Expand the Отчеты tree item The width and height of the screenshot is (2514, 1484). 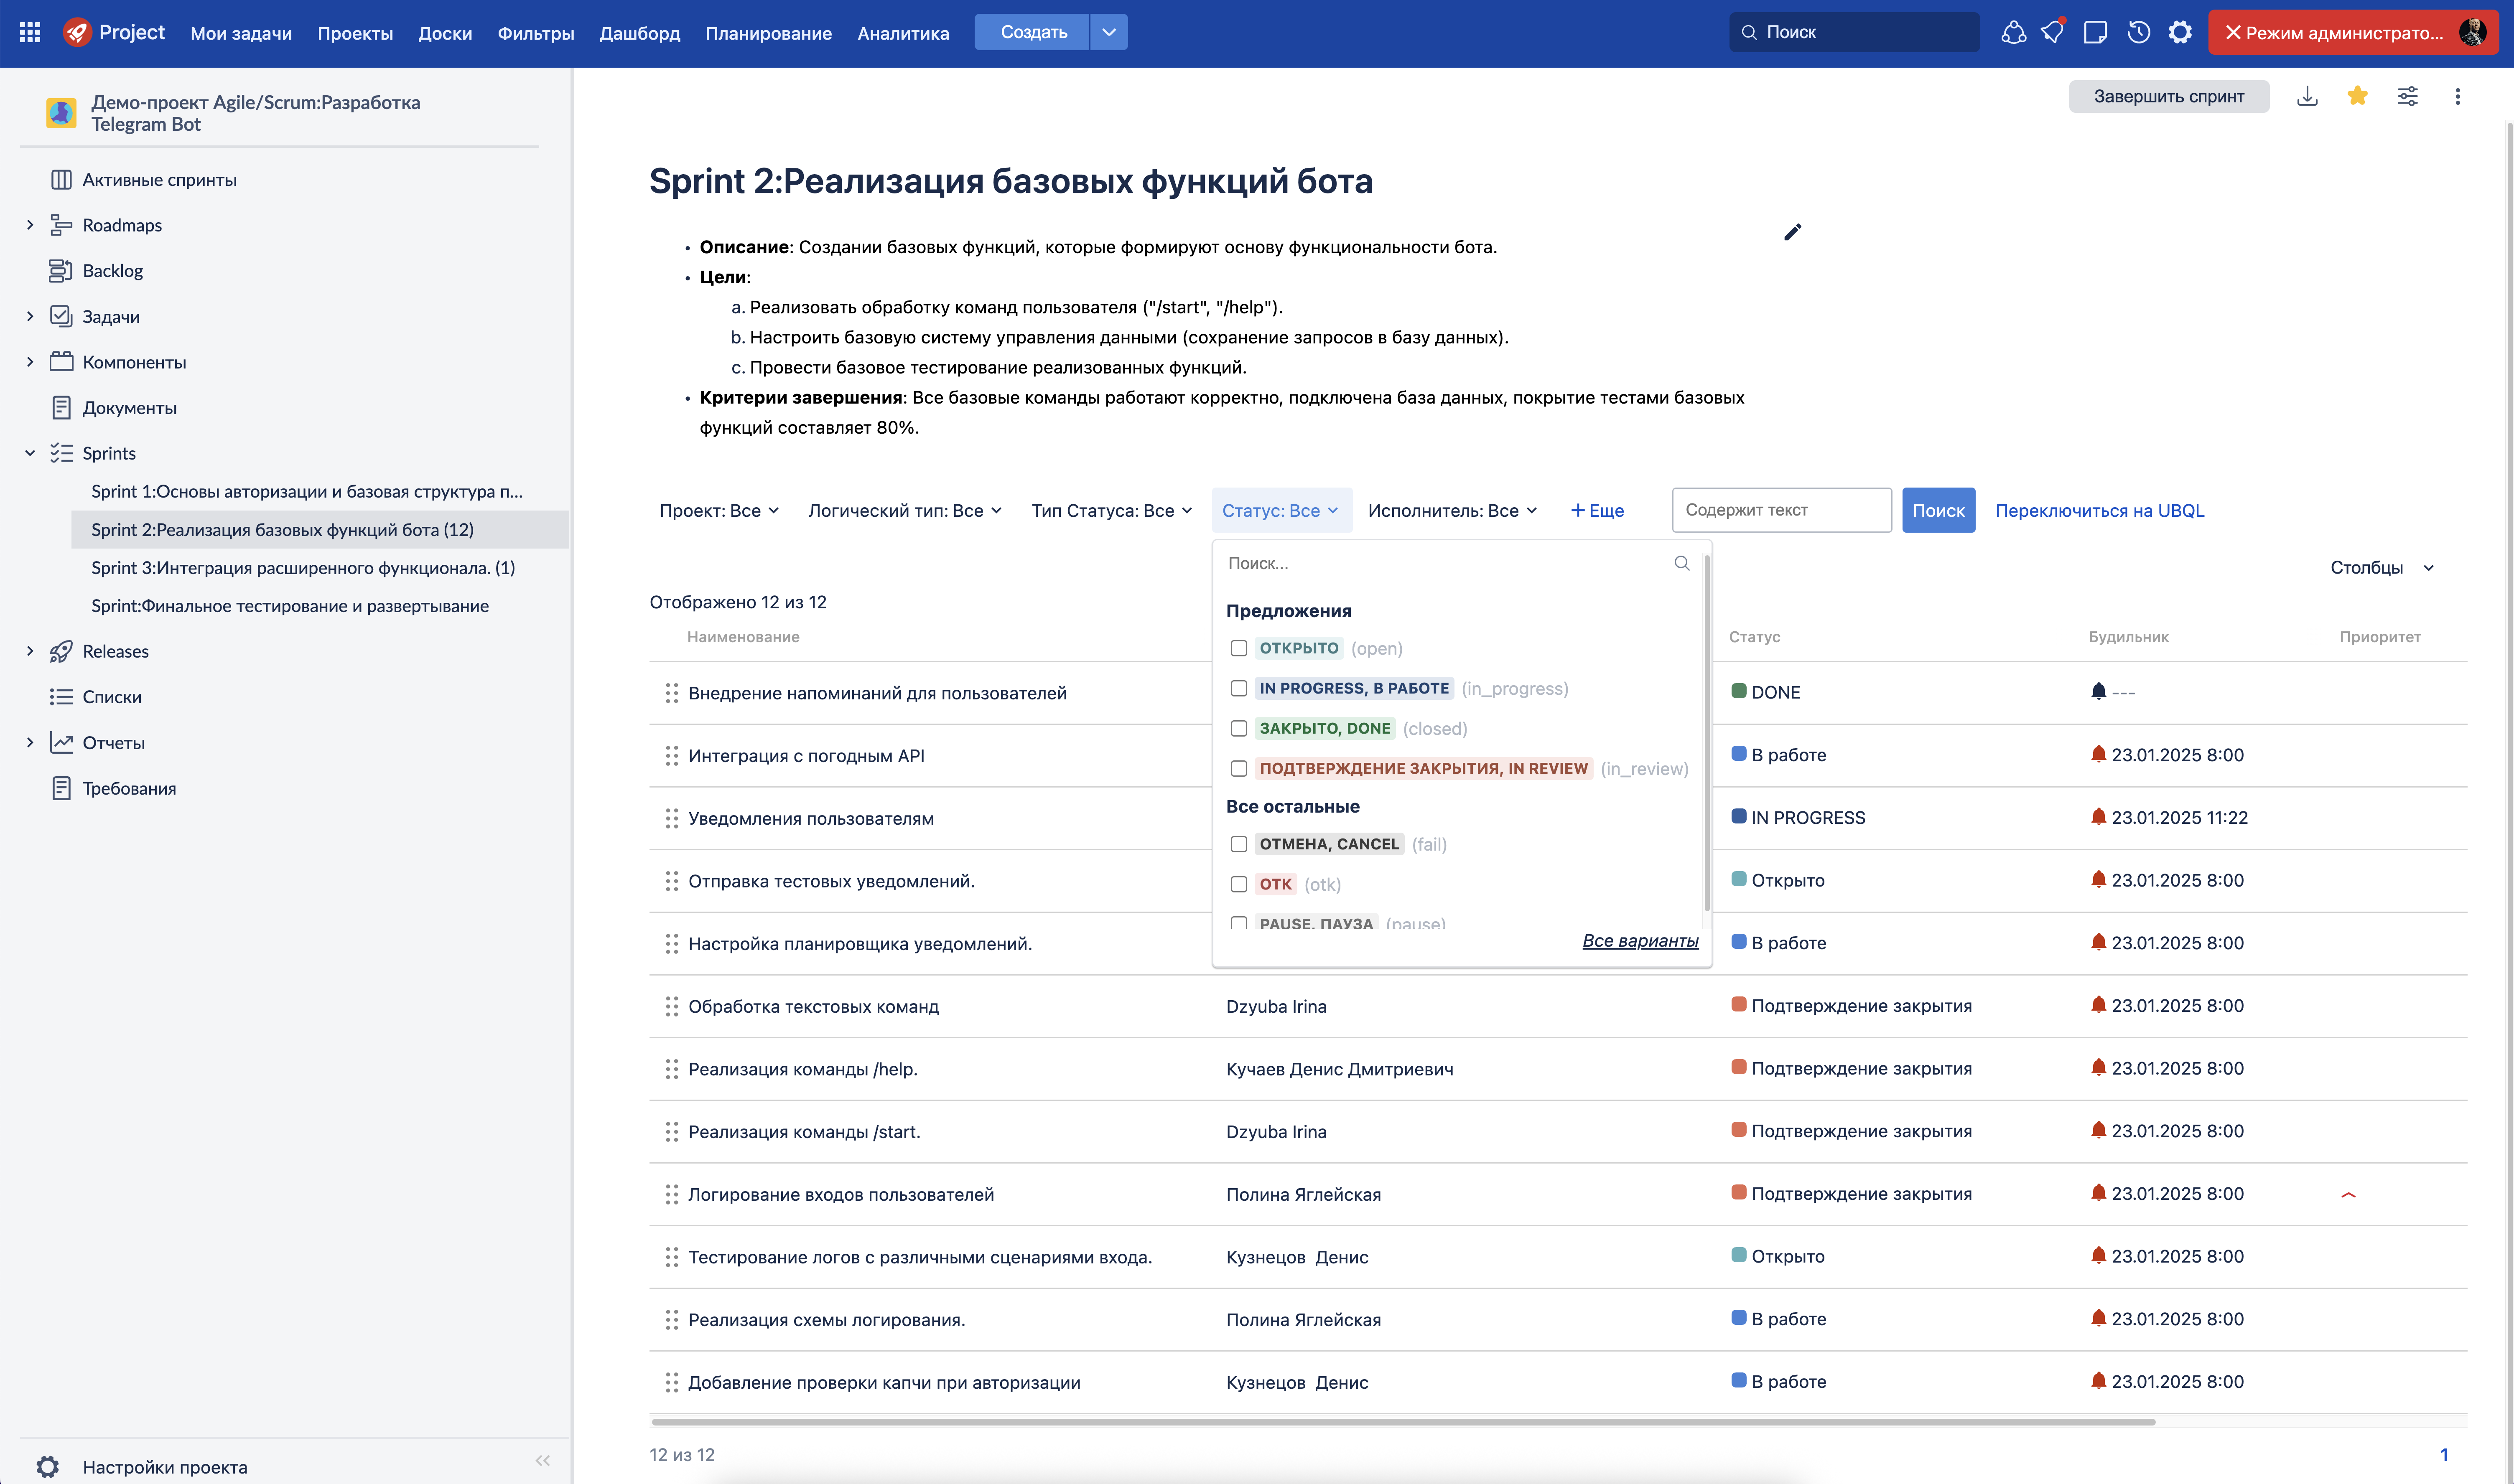[30, 742]
